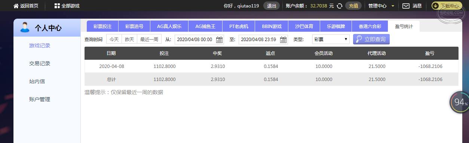This screenshot has height=143, width=469.
Task: Open the AG捕鱼王 tab
Action: (x=205, y=27)
